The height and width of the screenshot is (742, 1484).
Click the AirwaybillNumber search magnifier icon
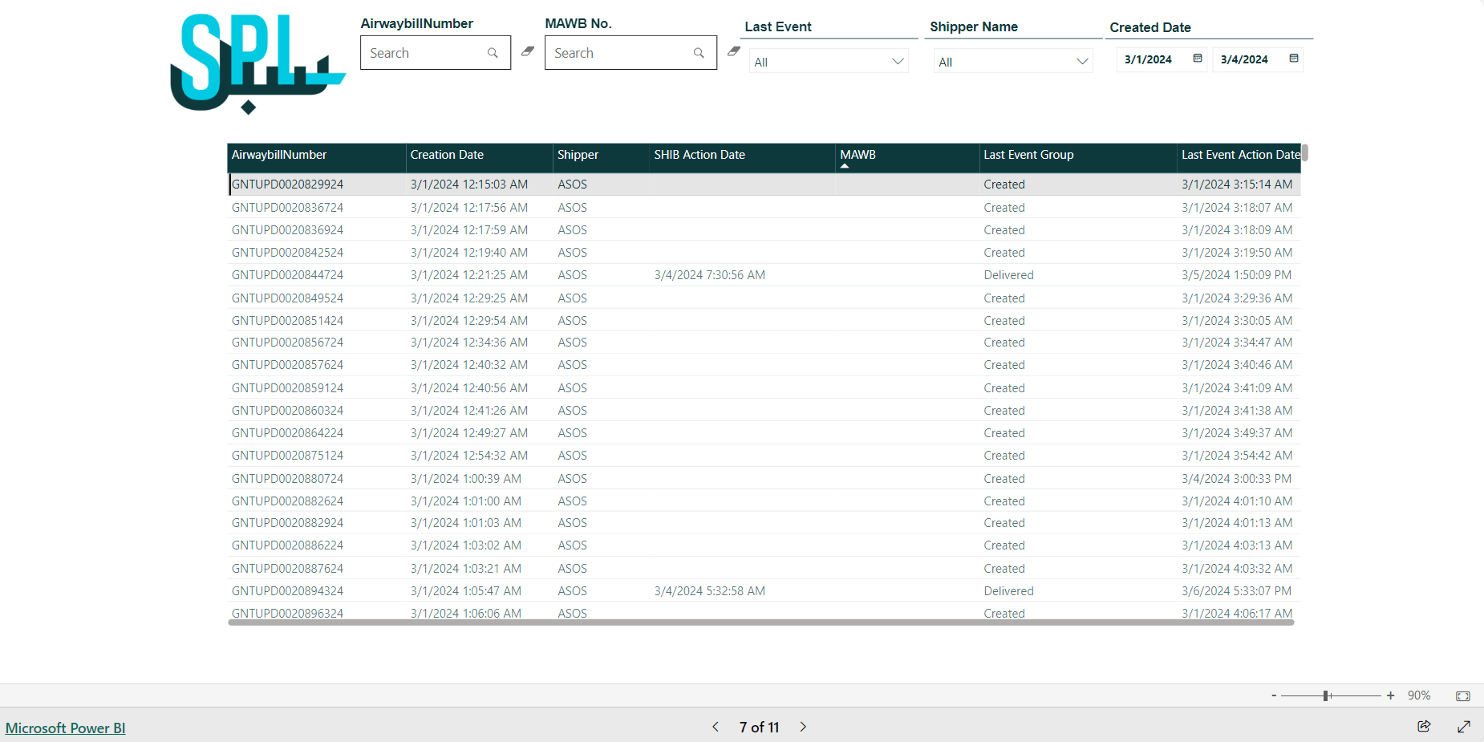[x=493, y=53]
